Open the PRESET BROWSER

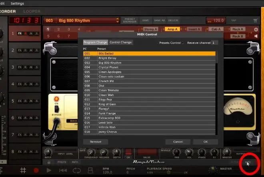(x=130, y=20)
